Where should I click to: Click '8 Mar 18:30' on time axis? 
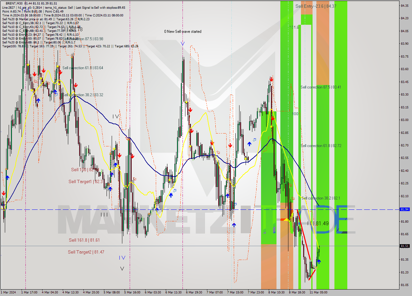297,292
